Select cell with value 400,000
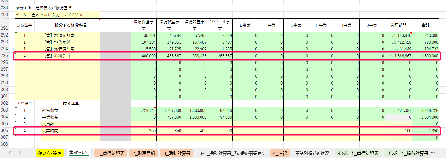 pos(144,56)
